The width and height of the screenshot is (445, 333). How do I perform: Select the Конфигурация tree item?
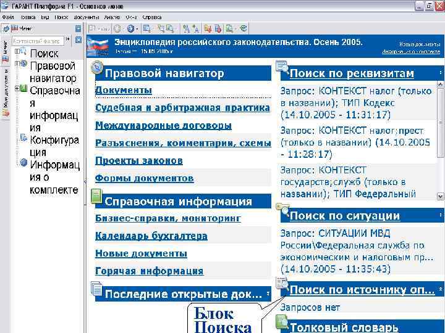pos(54,146)
